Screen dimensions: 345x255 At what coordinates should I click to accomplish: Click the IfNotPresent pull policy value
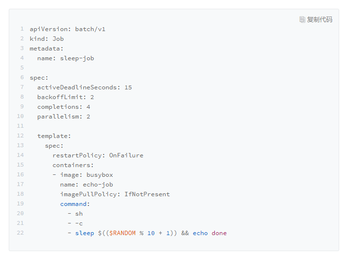(147, 194)
